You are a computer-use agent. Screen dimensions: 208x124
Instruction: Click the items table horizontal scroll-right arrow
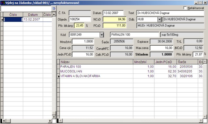click(x=201, y=121)
